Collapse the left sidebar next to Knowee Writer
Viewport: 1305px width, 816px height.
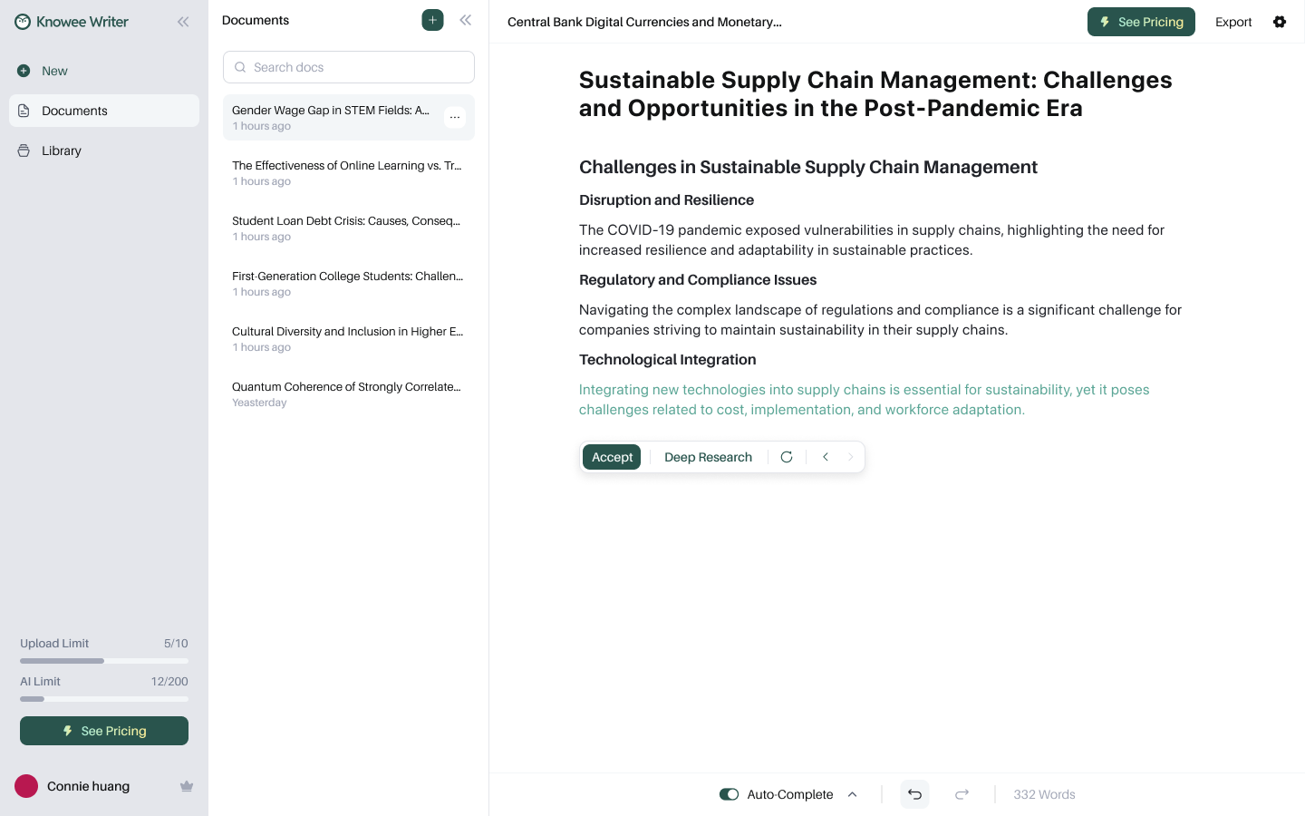coord(183,22)
